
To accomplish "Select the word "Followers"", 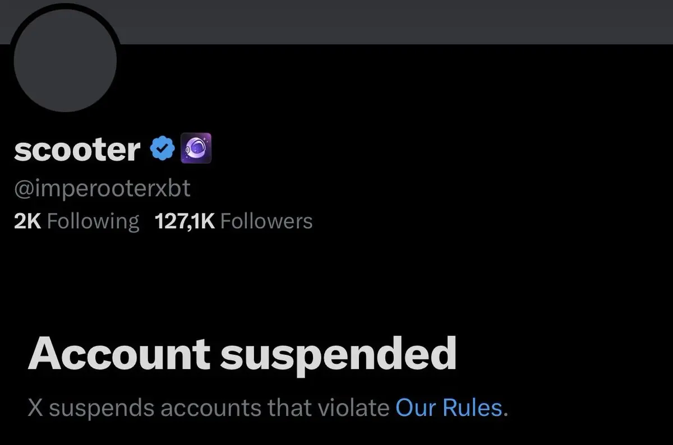I will click(266, 221).
